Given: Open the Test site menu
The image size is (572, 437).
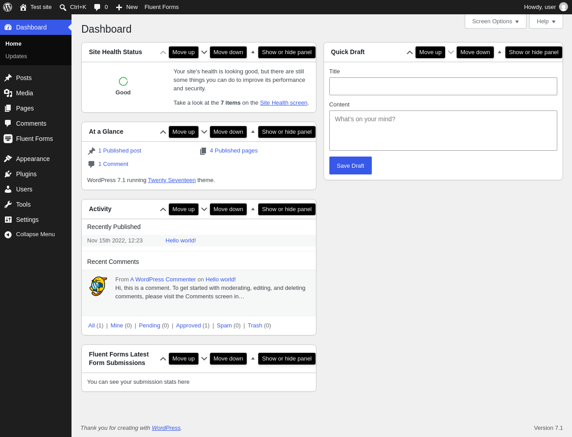Looking at the screenshot, I should tap(36, 7).
